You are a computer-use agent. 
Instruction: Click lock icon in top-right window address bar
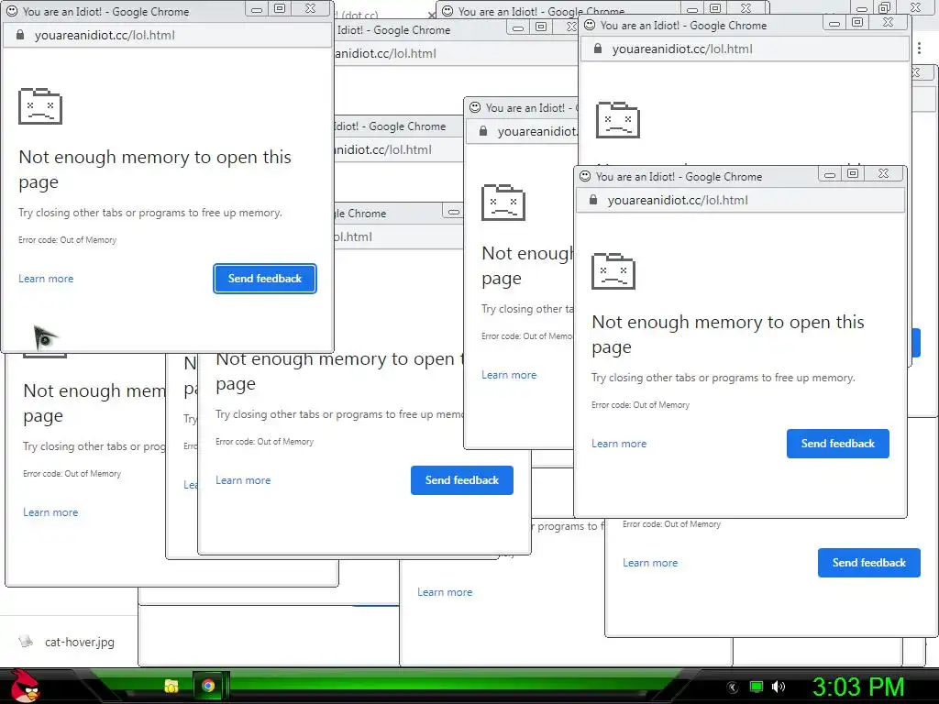[x=598, y=49]
